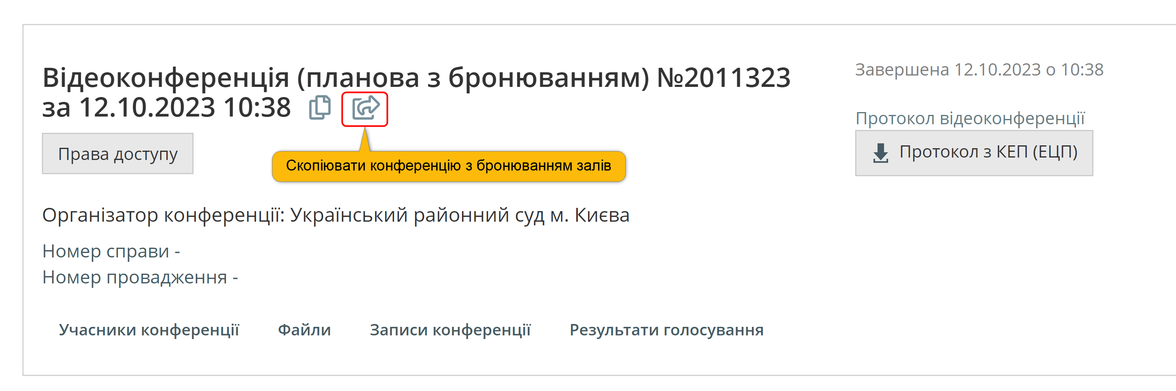Click the date 12.10.2023 10:38 in the heading
The width and height of the screenshot is (1176, 391).
click(185, 108)
